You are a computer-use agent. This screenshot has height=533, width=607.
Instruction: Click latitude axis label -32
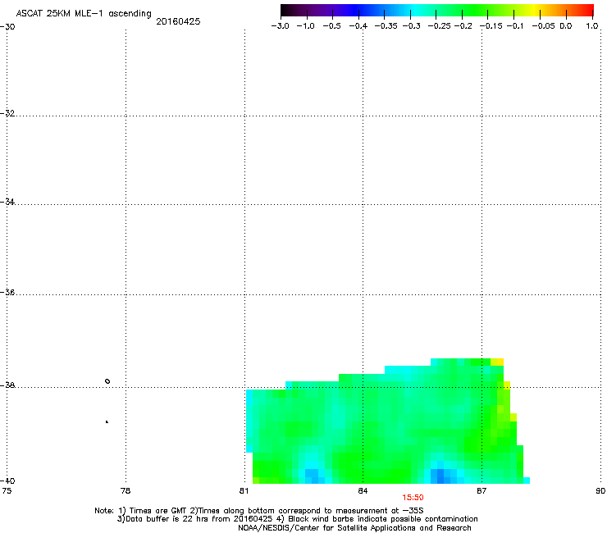click(7, 113)
